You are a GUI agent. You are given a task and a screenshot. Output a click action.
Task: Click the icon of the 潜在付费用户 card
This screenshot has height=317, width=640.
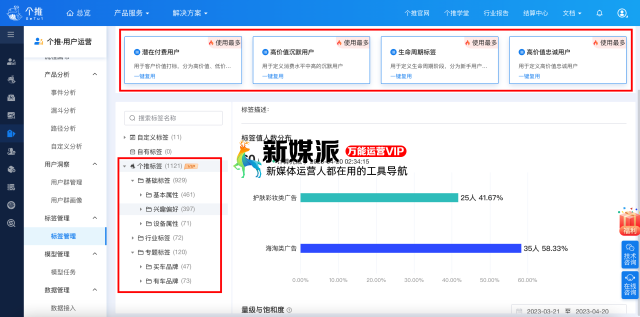[137, 52]
